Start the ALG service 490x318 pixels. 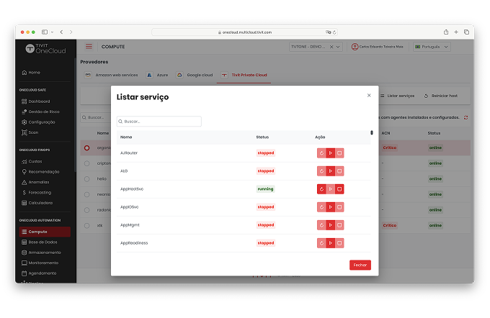[330, 171]
